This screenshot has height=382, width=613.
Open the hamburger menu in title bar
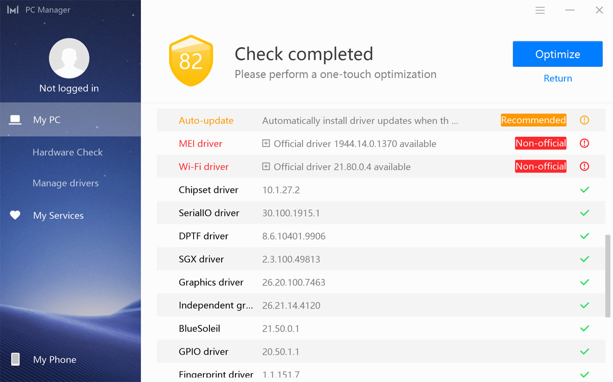pos(540,10)
